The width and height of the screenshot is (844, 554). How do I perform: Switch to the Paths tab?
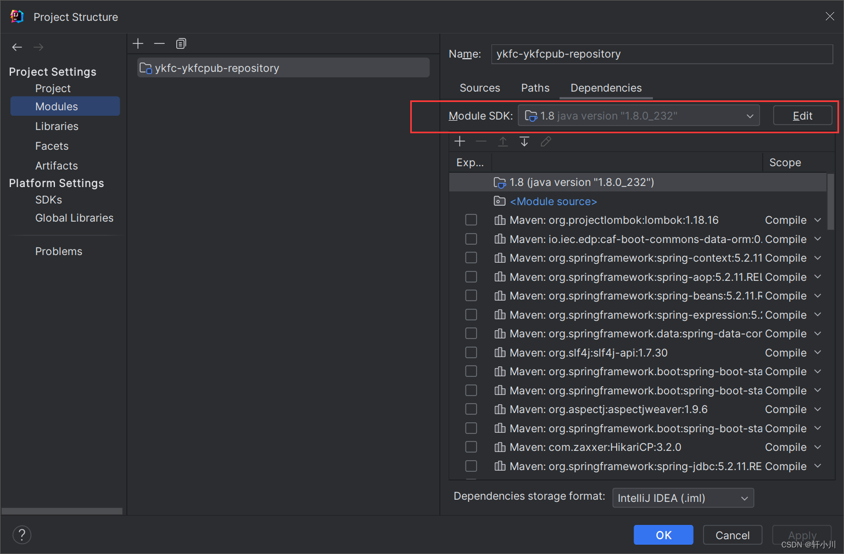click(x=535, y=88)
